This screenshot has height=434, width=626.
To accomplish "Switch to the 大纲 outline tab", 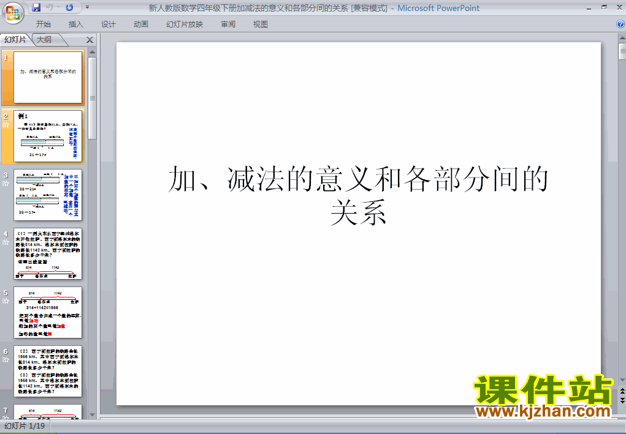I will (45, 39).
